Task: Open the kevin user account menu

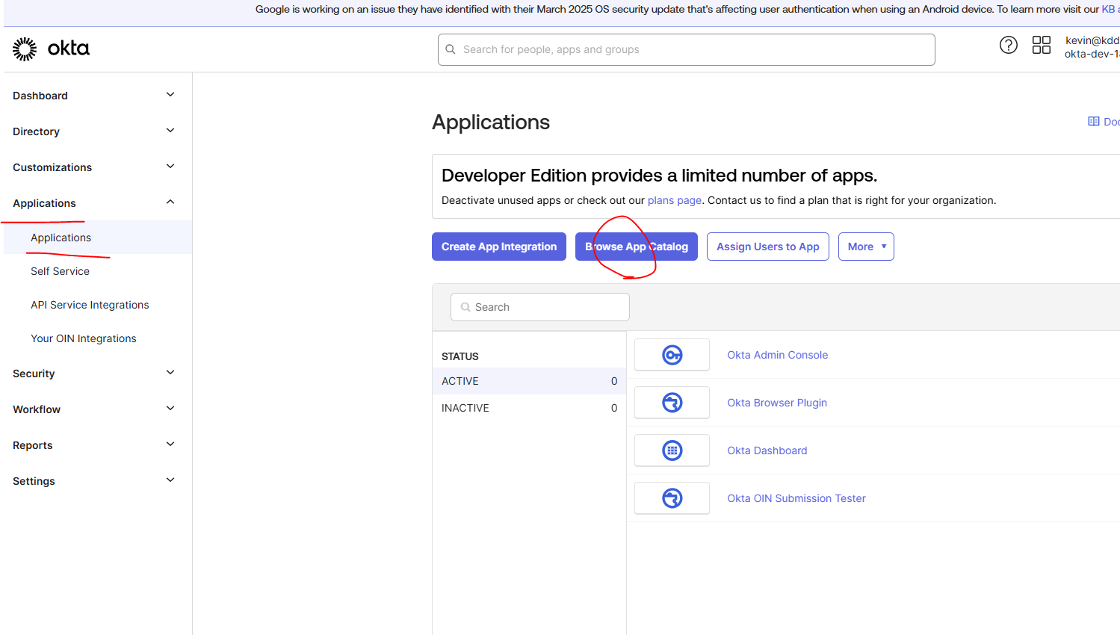Action: pyautogui.click(x=1092, y=47)
